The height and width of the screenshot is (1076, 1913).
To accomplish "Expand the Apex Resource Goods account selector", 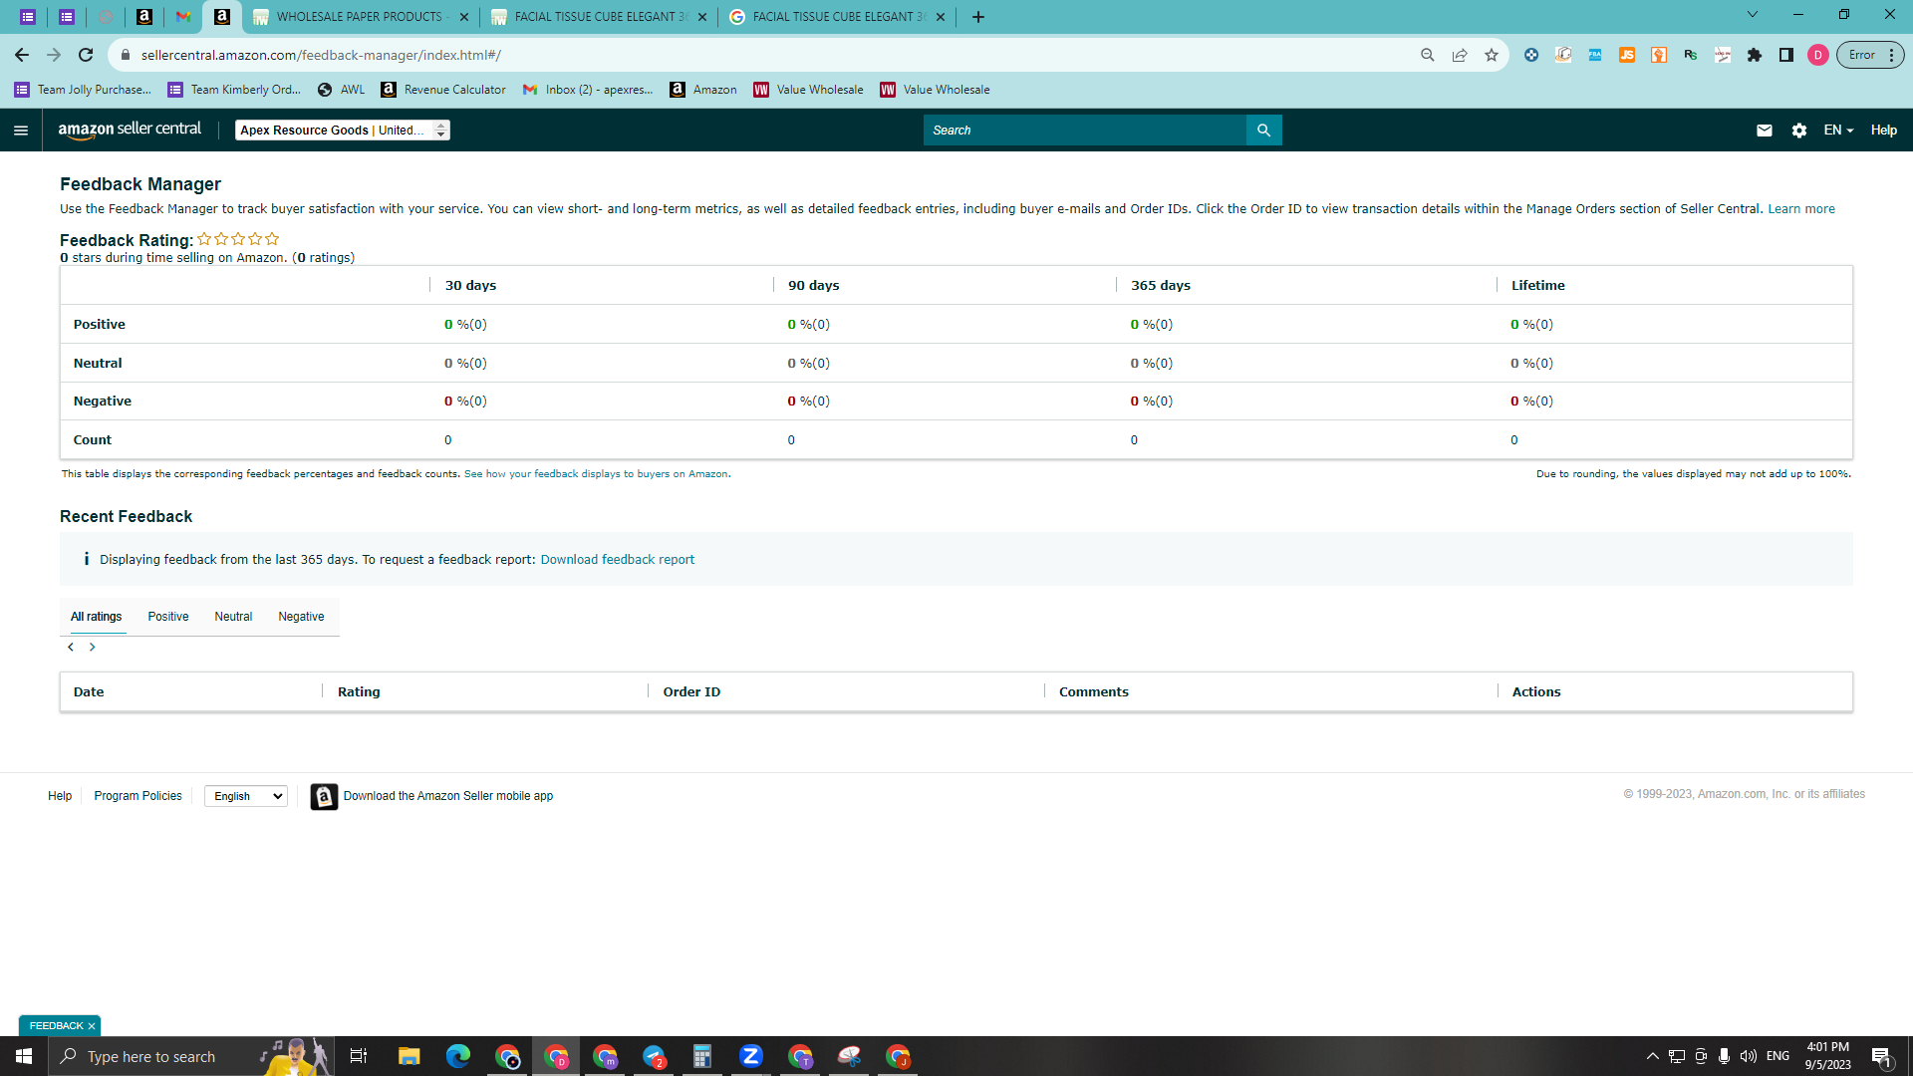I will pyautogui.click(x=343, y=131).
